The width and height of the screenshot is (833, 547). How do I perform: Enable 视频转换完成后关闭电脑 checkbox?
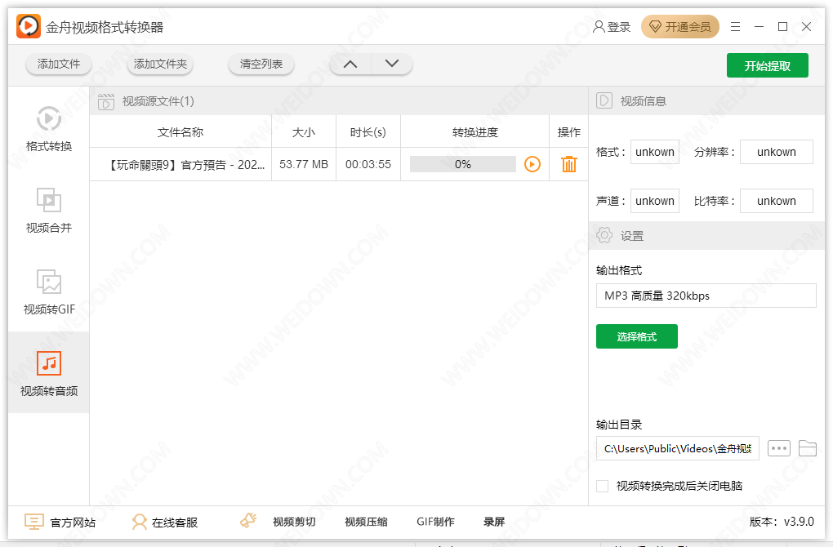pos(603,486)
